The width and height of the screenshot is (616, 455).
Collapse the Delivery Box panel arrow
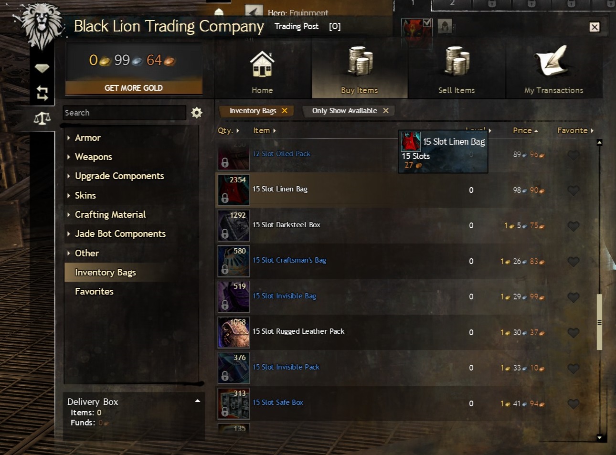(x=197, y=401)
